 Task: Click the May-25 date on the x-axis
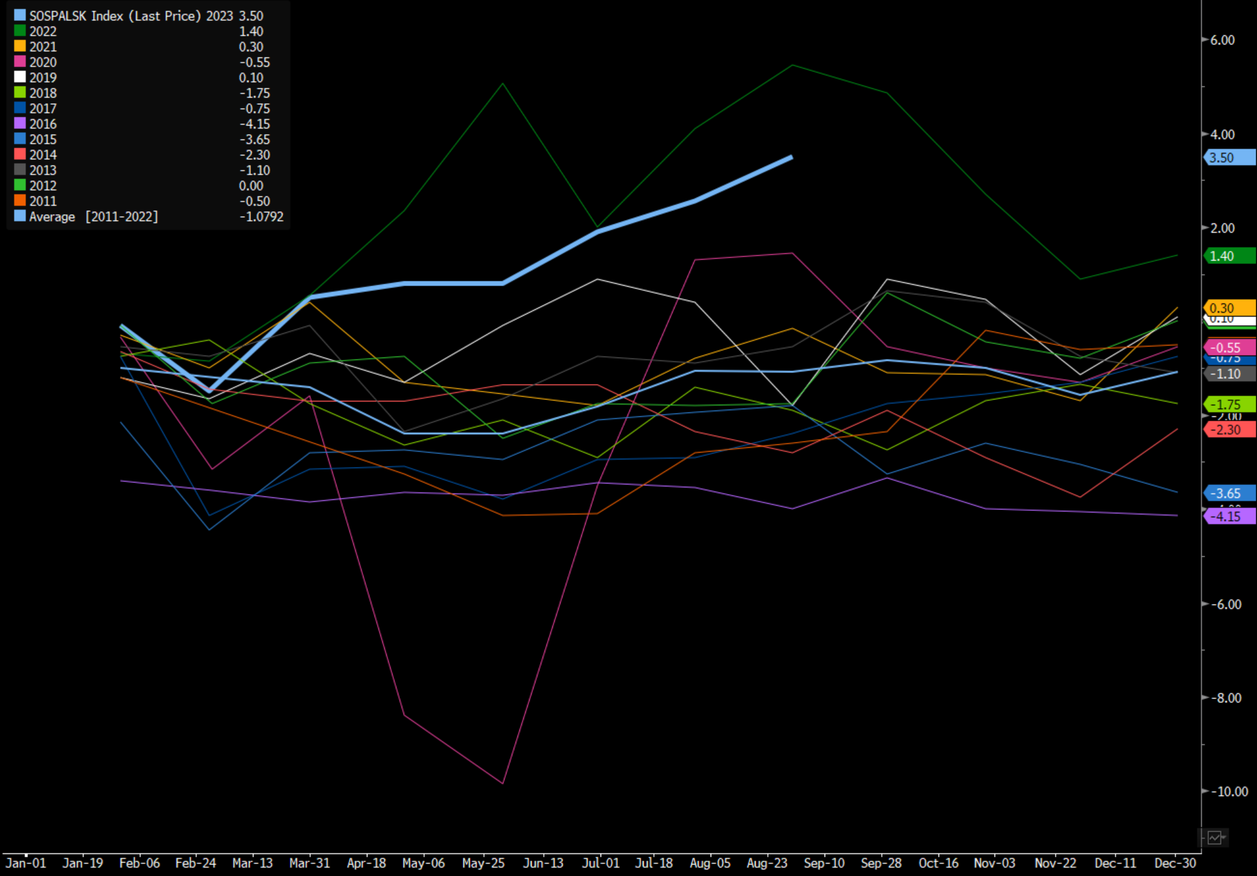(x=483, y=863)
